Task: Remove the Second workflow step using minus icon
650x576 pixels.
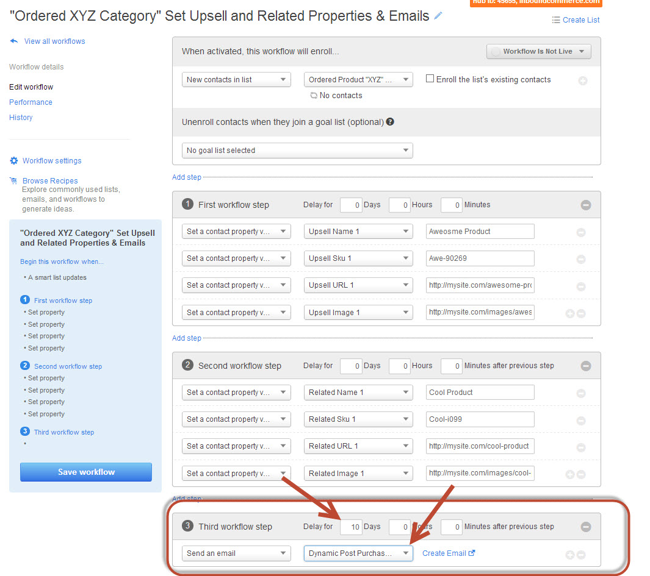Action: pos(585,366)
